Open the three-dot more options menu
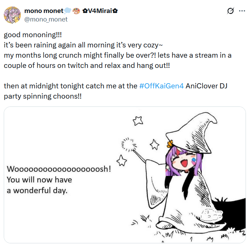Viewport: 249px width, 244px height. click(x=242, y=11)
